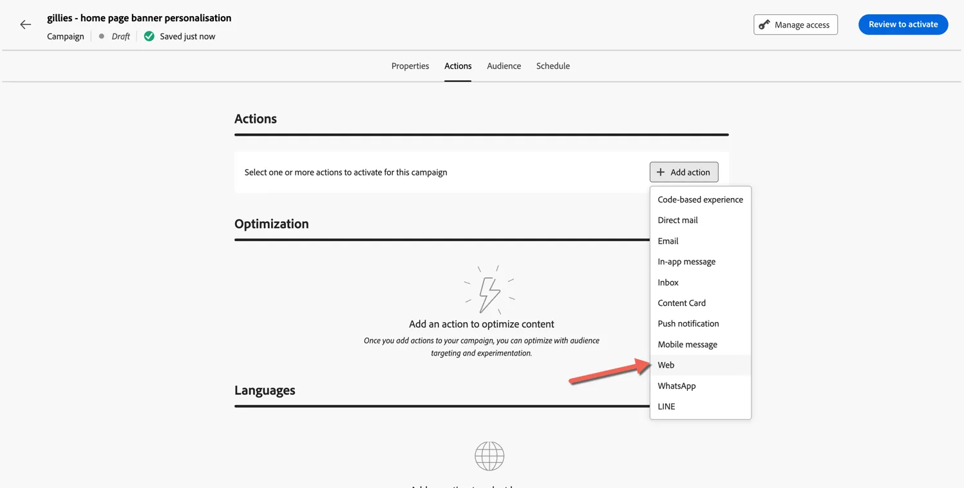Viewport: 964px width, 488px height.
Task: Go to the Schedule tab
Action: click(x=553, y=66)
